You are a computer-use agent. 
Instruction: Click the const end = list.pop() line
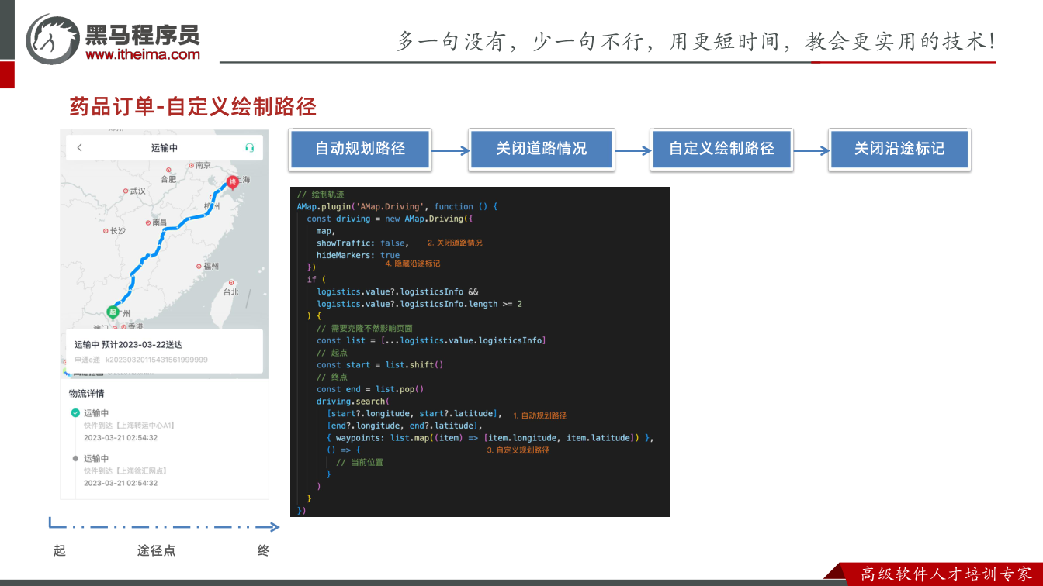tap(370, 389)
